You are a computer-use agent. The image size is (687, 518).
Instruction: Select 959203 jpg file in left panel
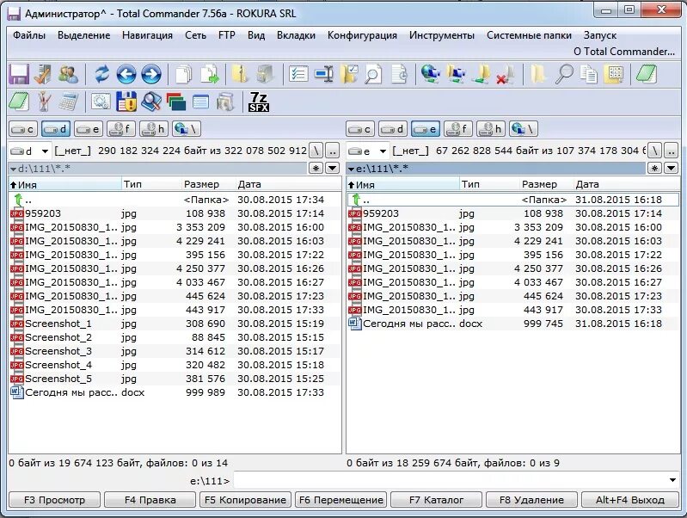[175, 213]
